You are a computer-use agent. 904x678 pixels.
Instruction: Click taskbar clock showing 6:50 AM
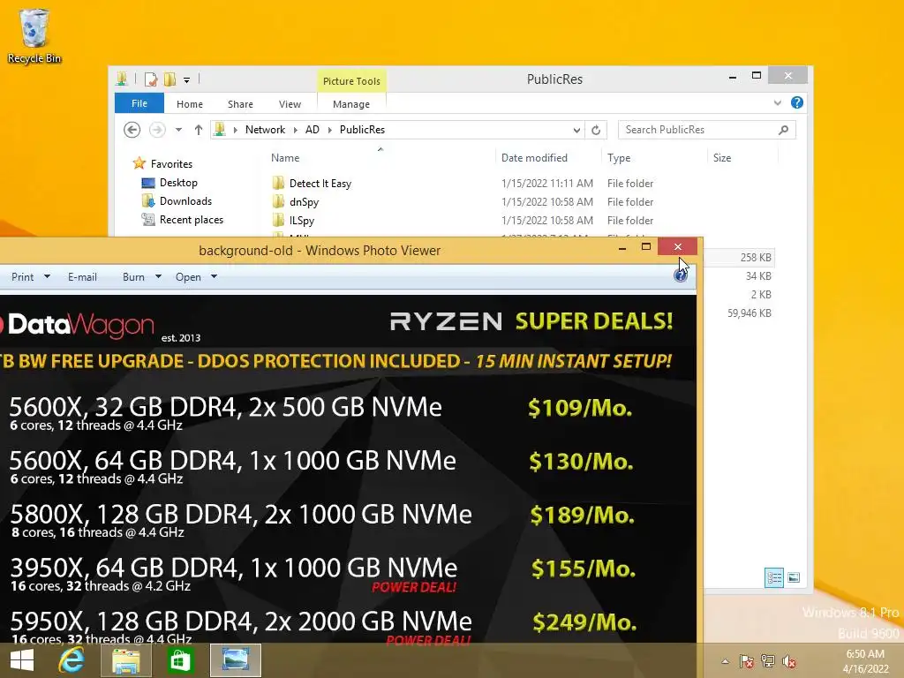pos(865,654)
